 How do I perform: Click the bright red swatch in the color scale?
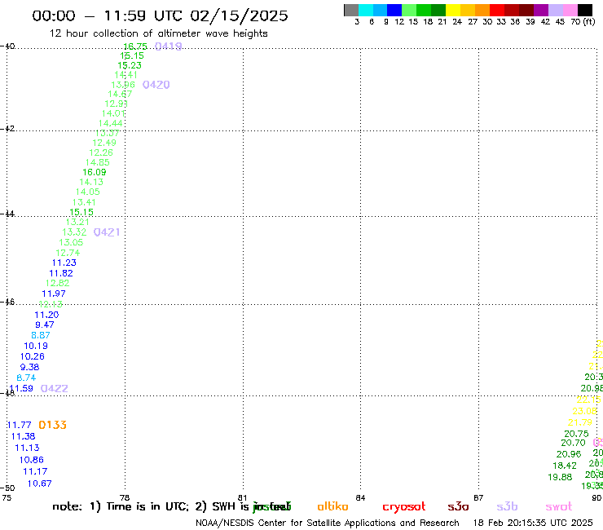point(497,10)
